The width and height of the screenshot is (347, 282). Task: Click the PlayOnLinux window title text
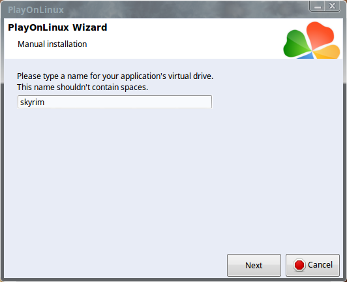click(36, 10)
